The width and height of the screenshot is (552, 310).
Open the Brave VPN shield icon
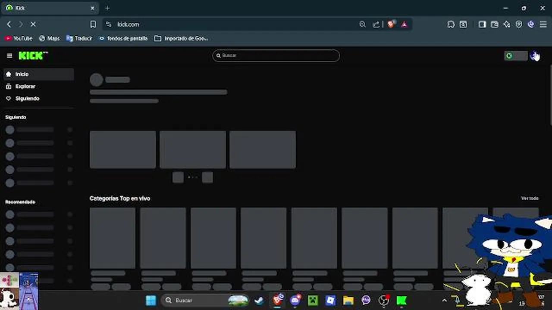tap(519, 25)
